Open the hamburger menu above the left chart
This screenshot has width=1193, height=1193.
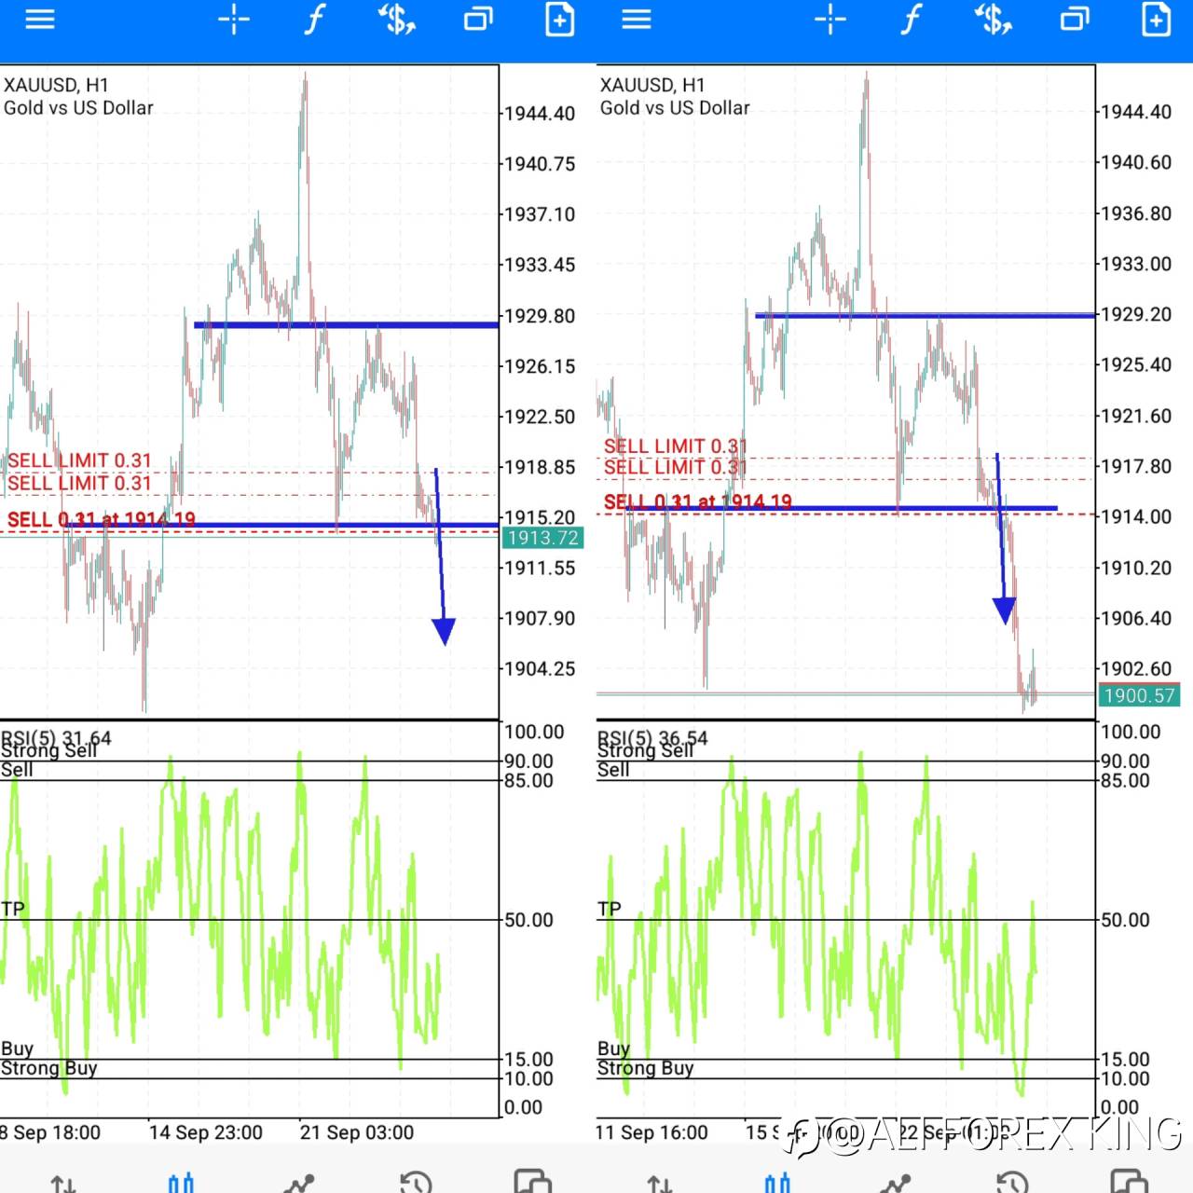(40, 20)
